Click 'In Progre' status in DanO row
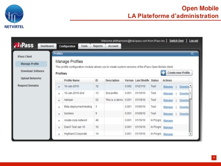The image size is (221, 166). pos(156,127)
